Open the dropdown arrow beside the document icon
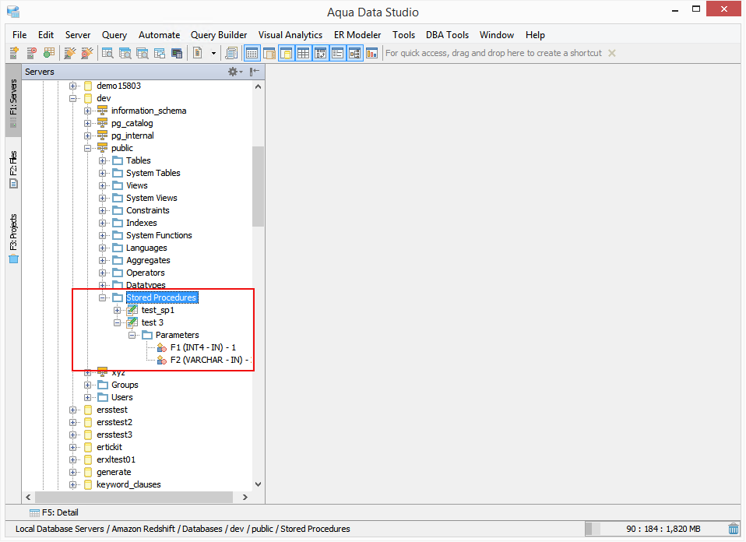 [x=213, y=53]
